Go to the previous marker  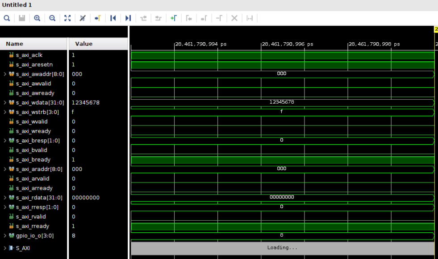(189, 18)
